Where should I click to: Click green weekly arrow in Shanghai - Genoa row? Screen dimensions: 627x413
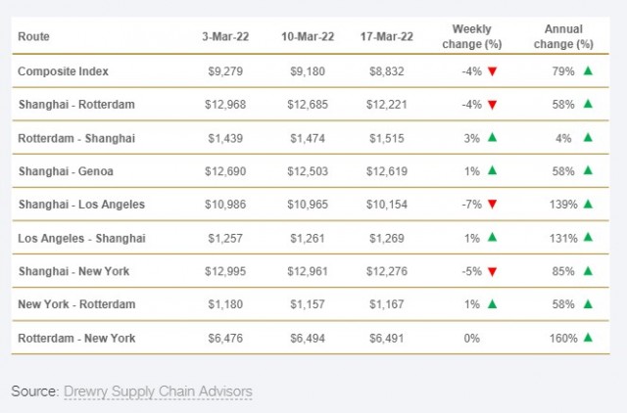(492, 170)
